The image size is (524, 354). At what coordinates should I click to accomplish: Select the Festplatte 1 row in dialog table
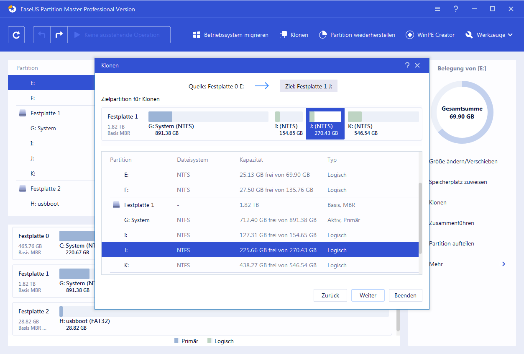coord(260,205)
